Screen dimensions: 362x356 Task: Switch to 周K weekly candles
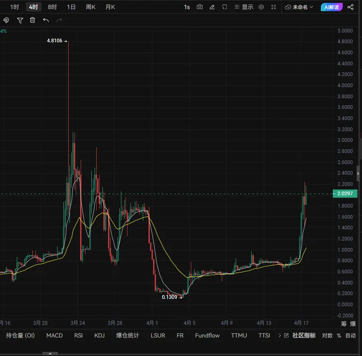[x=90, y=7]
